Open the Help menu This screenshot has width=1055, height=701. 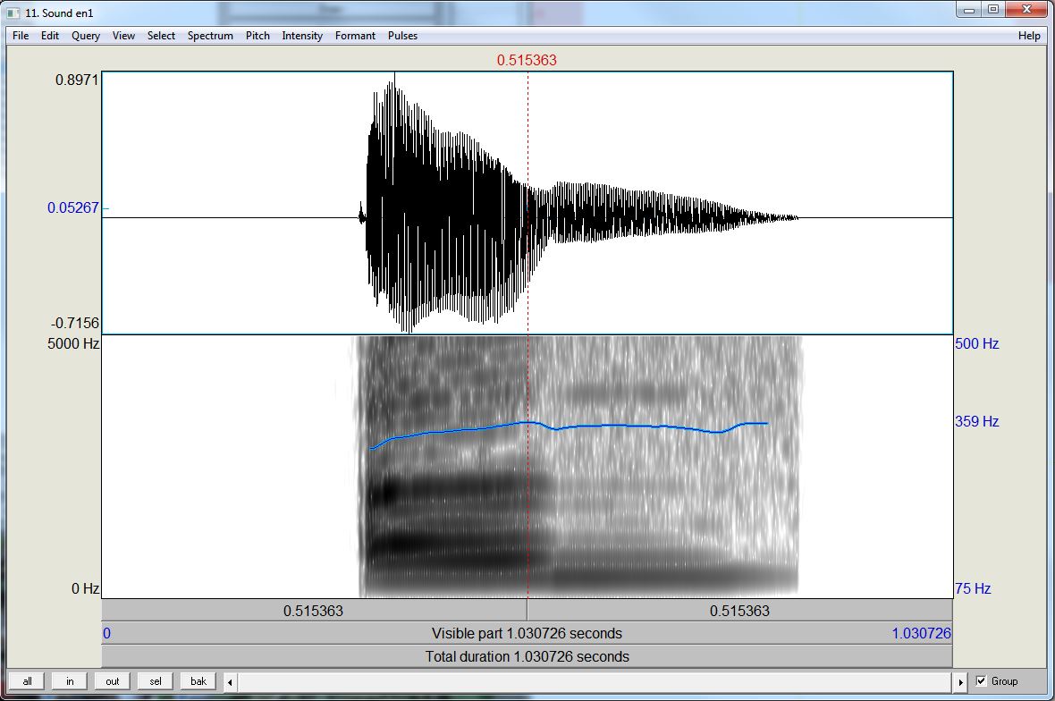(1029, 36)
